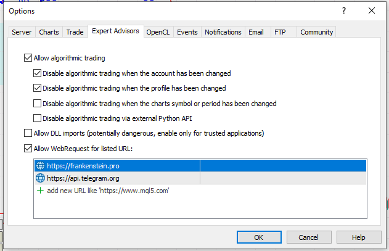Screen dimensions: 389x251
Task: Open the Charts tab
Action: 49,32
